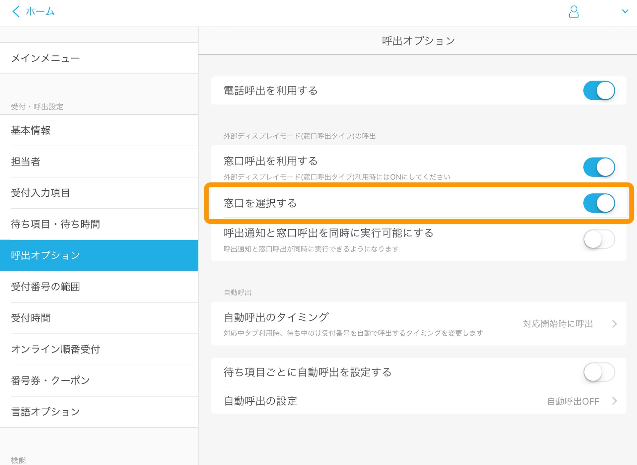The width and height of the screenshot is (637, 465).
Task: Click the 窓口を選択する label
Action: (260, 203)
